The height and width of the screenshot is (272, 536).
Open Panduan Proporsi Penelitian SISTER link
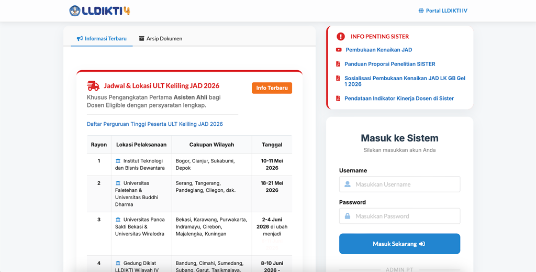tap(389, 64)
